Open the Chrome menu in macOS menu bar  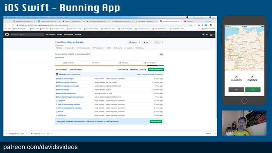pos(12,17)
